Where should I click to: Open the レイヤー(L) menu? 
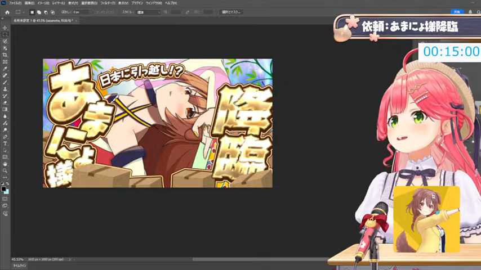(x=58, y=3)
